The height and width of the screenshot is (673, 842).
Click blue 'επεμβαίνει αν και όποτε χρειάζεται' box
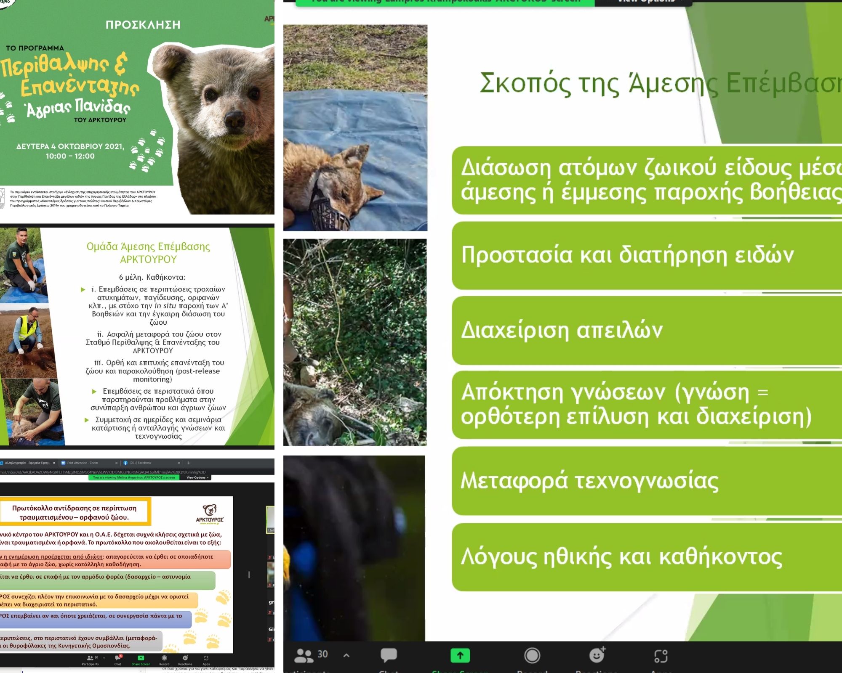[96, 619]
